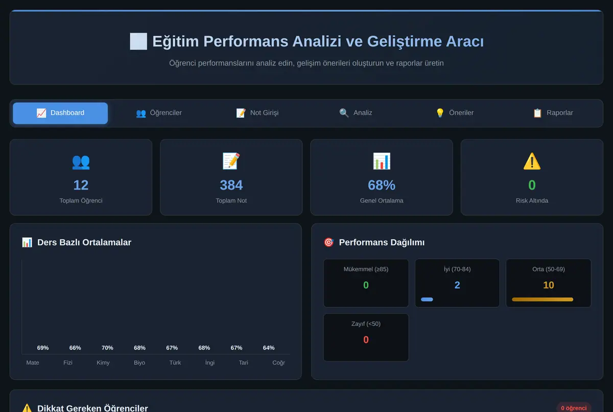
Task: Click the bar chart icon above Genel Ortalama
Action: (x=382, y=162)
